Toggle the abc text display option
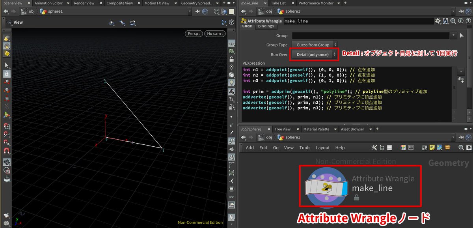The image size is (473, 228). point(232,197)
